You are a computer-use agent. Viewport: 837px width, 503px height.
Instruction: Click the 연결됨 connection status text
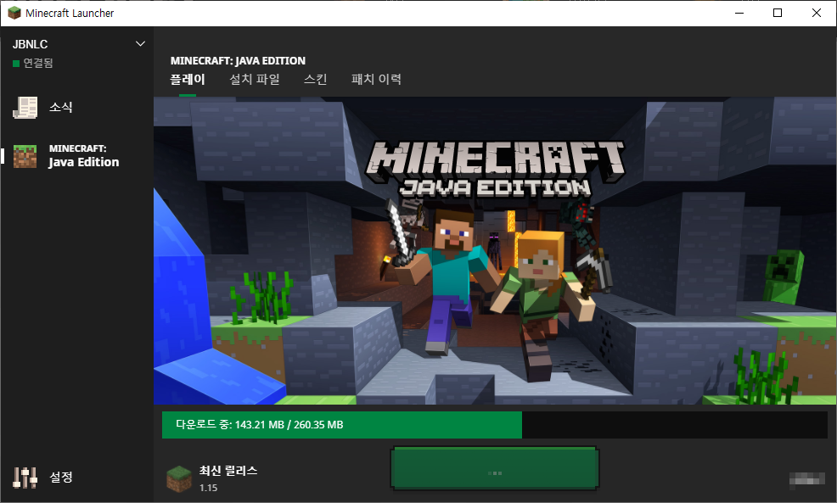pyautogui.click(x=38, y=63)
